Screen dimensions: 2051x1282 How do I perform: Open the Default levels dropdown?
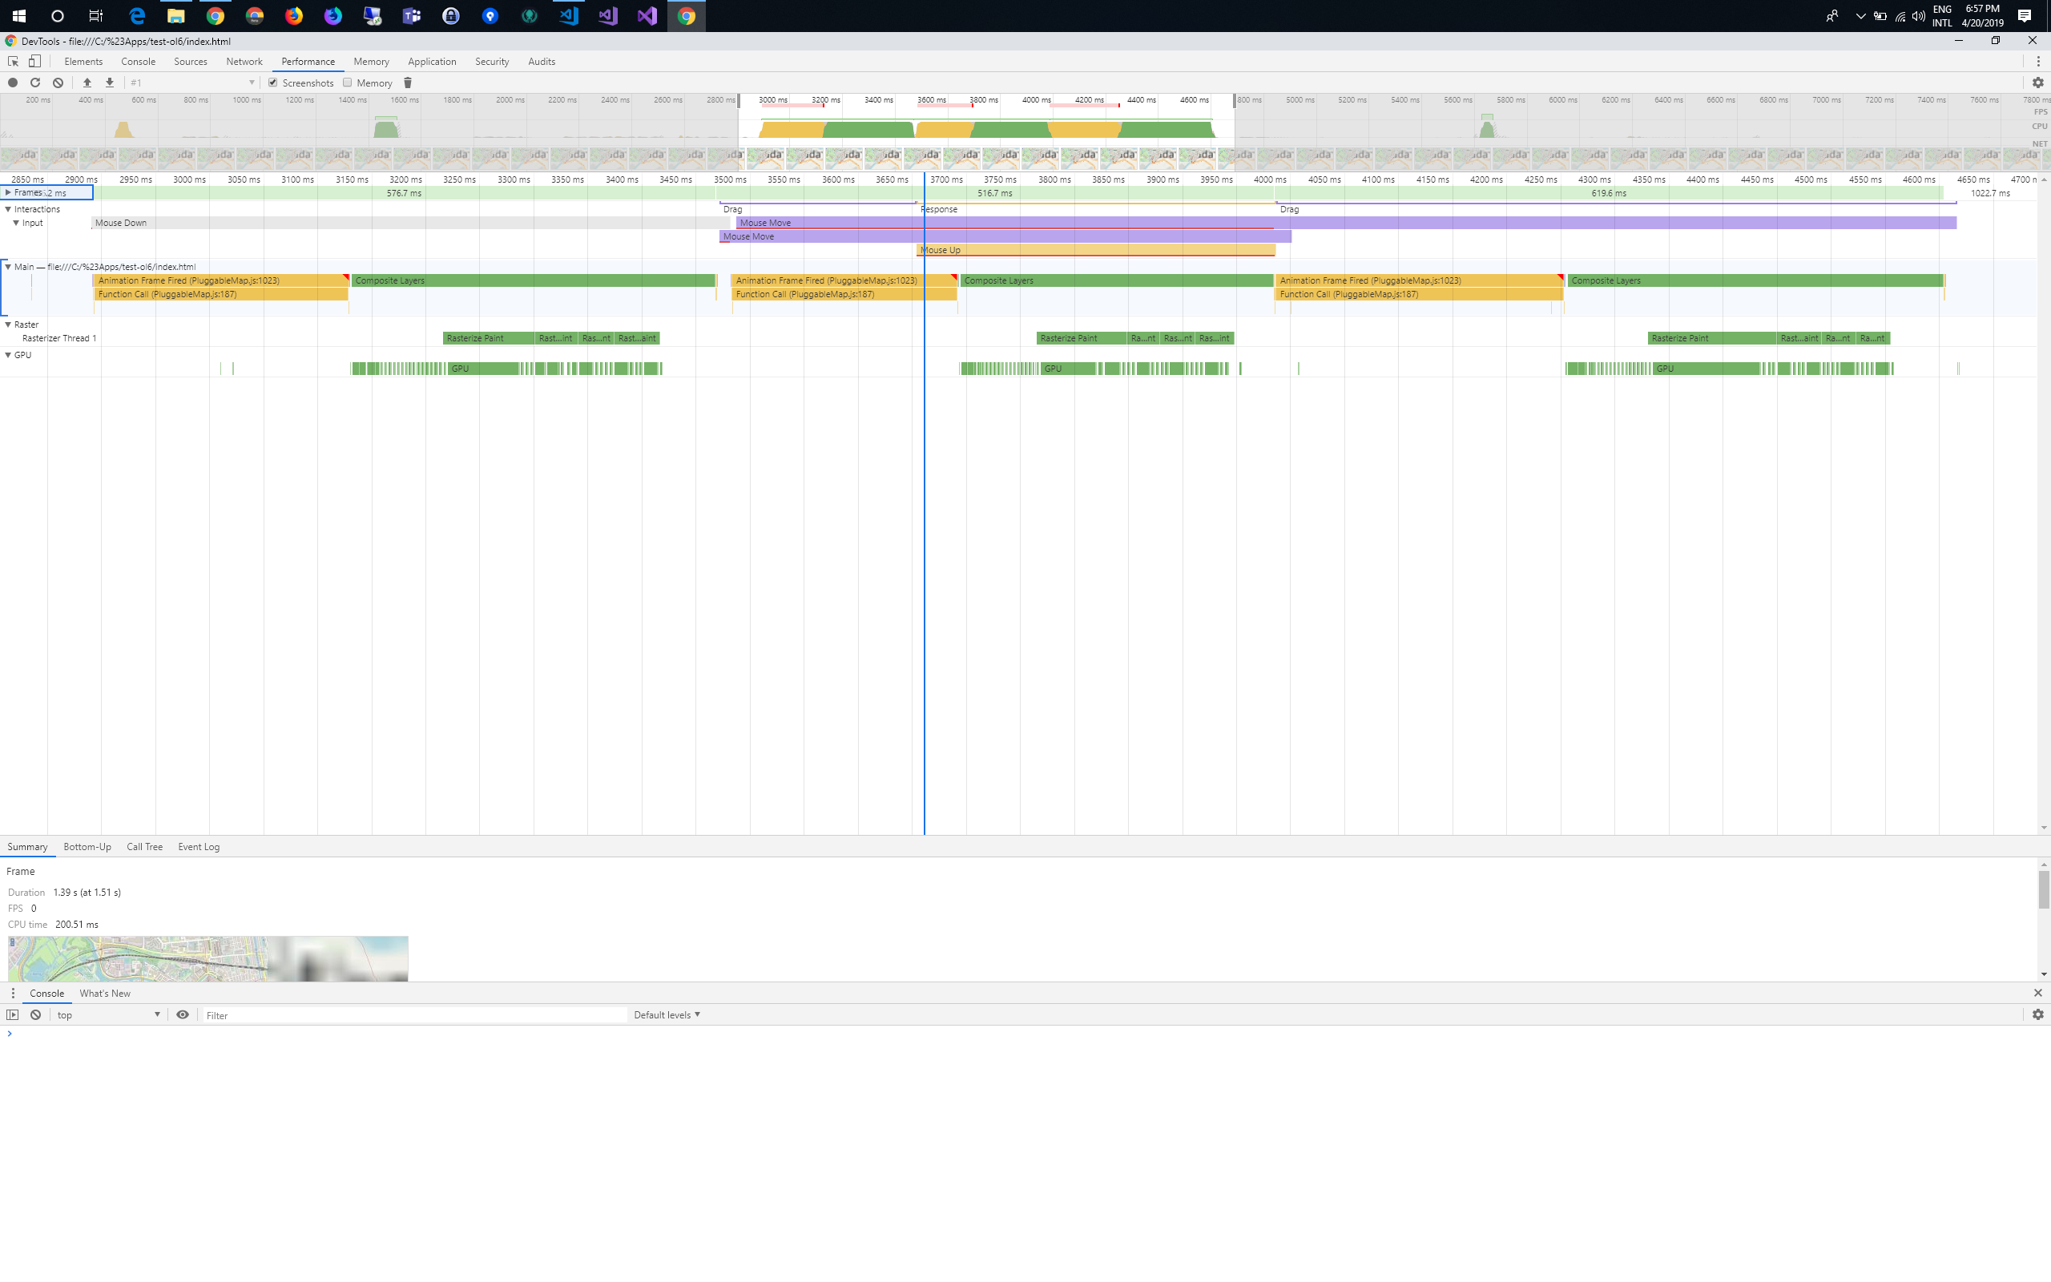coord(667,1014)
